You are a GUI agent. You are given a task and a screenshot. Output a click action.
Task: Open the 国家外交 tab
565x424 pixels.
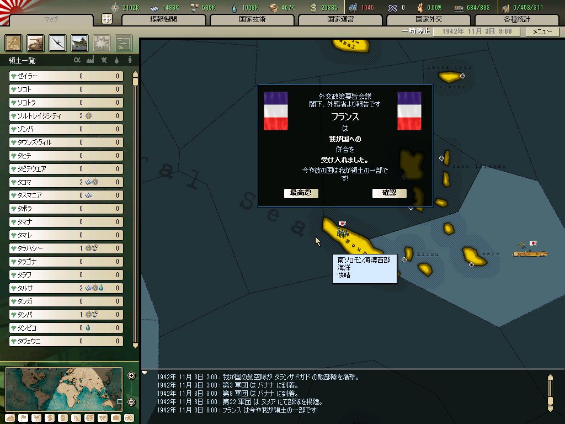tap(429, 19)
